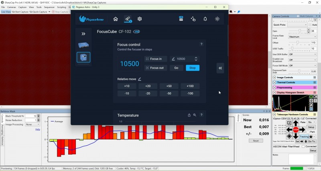Open the Quick Picks dropdown
Screen dimensions: 321x171
[x=297, y=25]
